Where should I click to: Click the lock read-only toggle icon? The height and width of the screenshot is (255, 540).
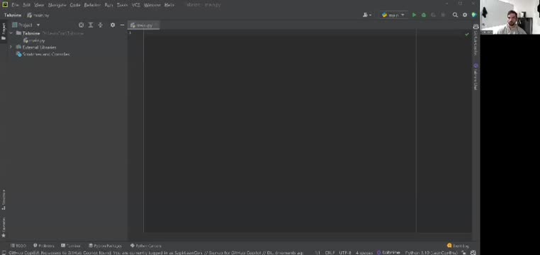coord(464,253)
